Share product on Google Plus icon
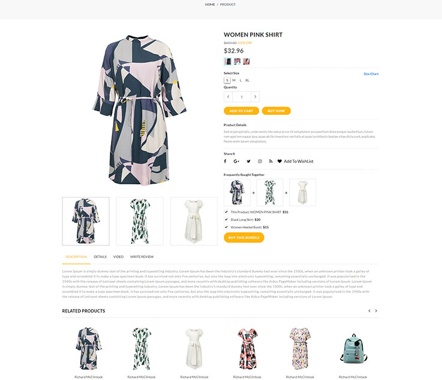The height and width of the screenshot is (380, 442). click(x=236, y=161)
